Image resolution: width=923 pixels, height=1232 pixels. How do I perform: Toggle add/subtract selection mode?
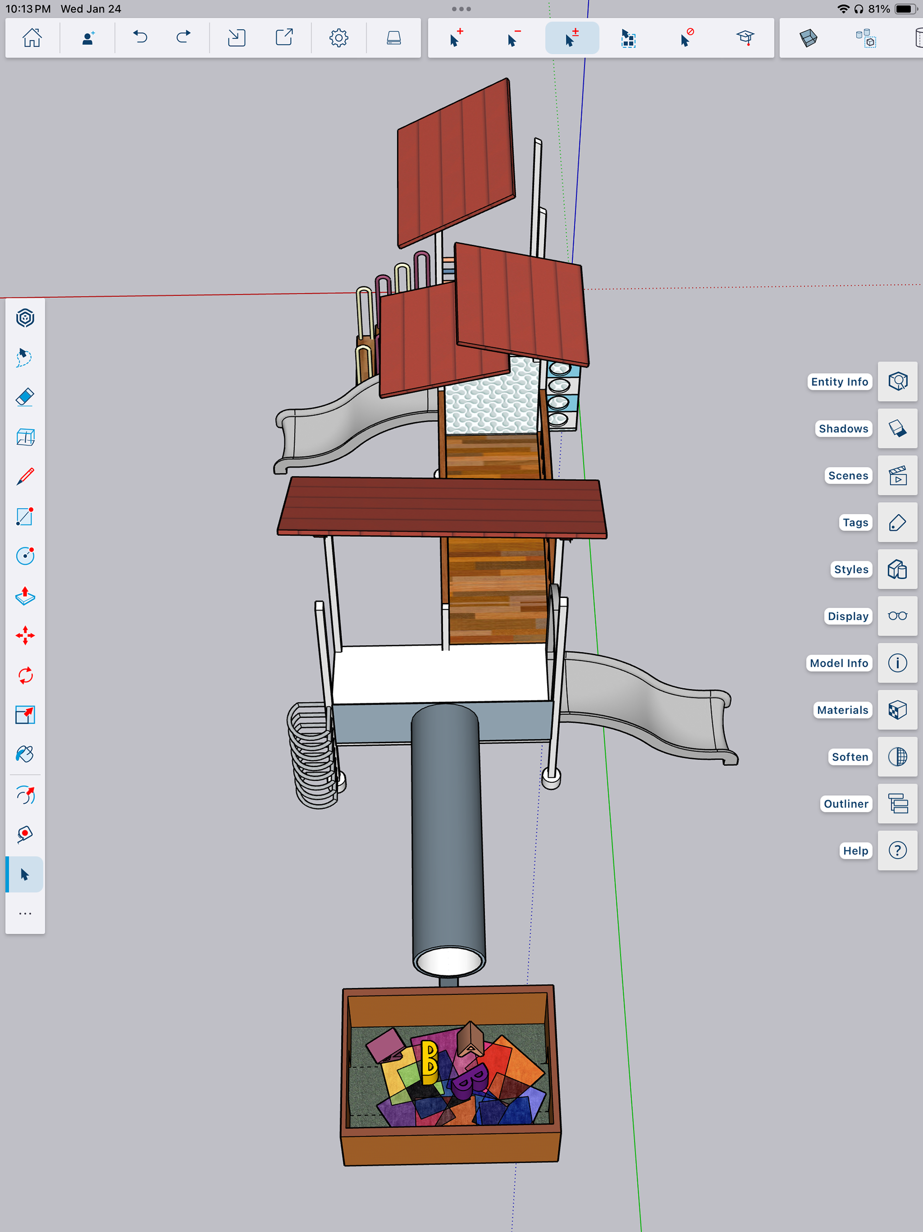[x=572, y=38]
